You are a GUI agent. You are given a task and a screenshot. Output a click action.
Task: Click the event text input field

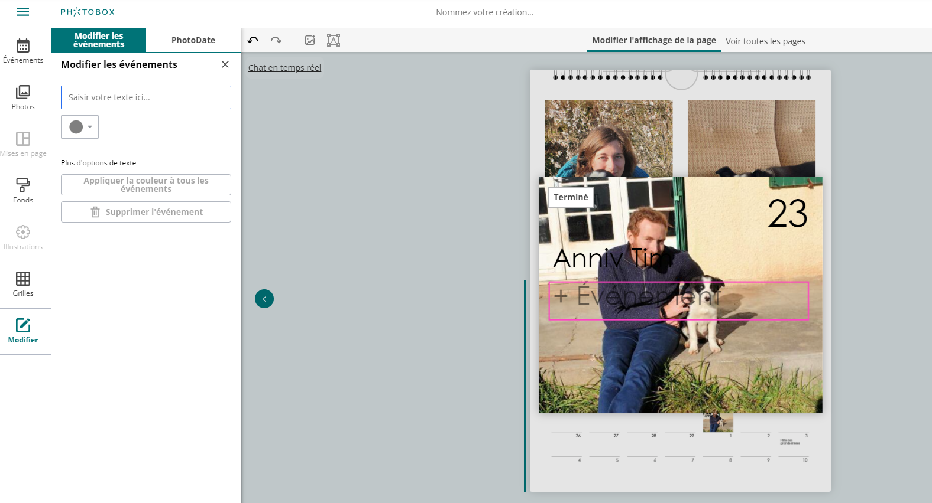pos(146,97)
